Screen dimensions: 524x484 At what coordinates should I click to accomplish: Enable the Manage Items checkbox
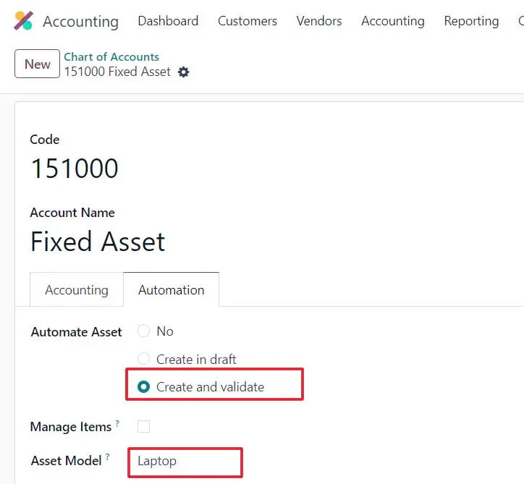[x=143, y=427]
